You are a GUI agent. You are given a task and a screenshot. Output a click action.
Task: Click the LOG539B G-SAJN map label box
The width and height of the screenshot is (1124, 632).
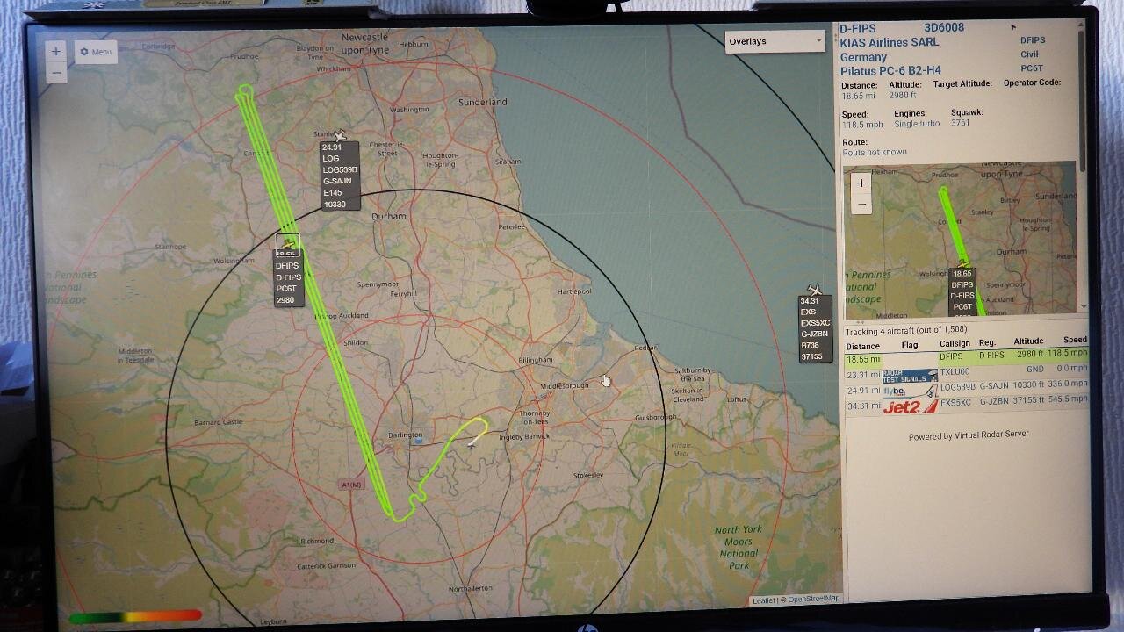coord(340,176)
